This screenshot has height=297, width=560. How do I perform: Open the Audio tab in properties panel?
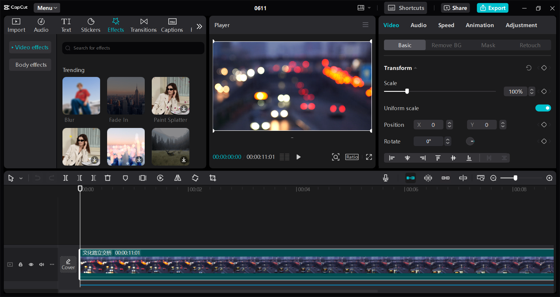pyautogui.click(x=418, y=25)
